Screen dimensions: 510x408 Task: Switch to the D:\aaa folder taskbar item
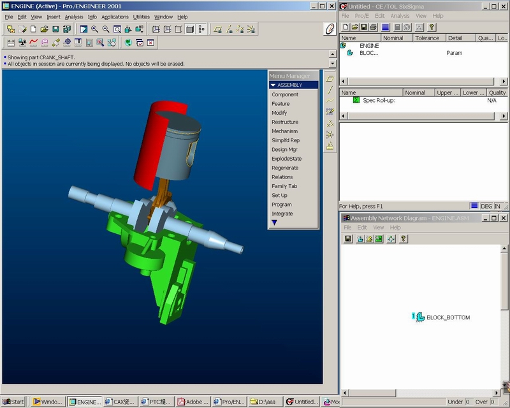pos(265,402)
